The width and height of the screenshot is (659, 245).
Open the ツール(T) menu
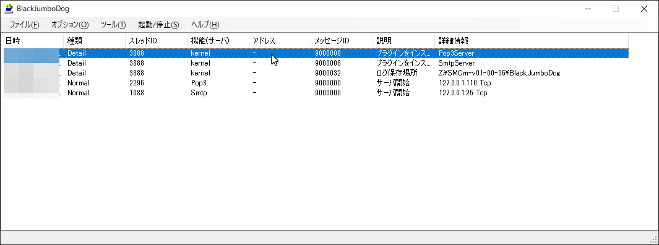pos(113,25)
